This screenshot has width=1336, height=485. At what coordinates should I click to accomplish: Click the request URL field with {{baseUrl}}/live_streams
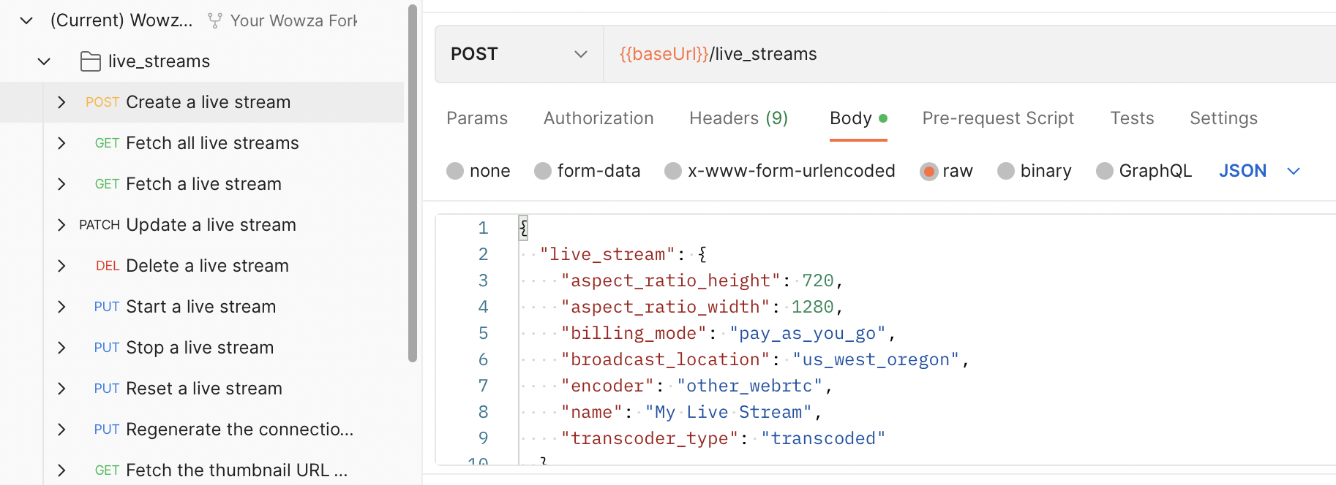969,54
